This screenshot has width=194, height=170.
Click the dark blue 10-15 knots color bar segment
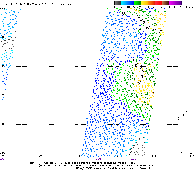[x=131, y=3]
